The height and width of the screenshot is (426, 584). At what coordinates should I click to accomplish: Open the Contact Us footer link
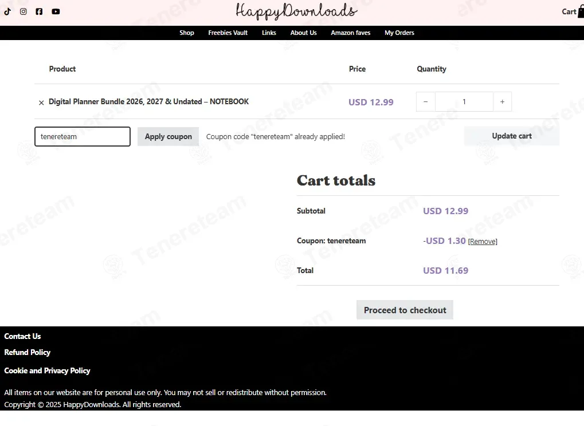pyautogui.click(x=22, y=336)
